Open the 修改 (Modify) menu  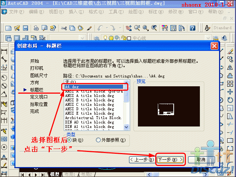(x=176, y=12)
